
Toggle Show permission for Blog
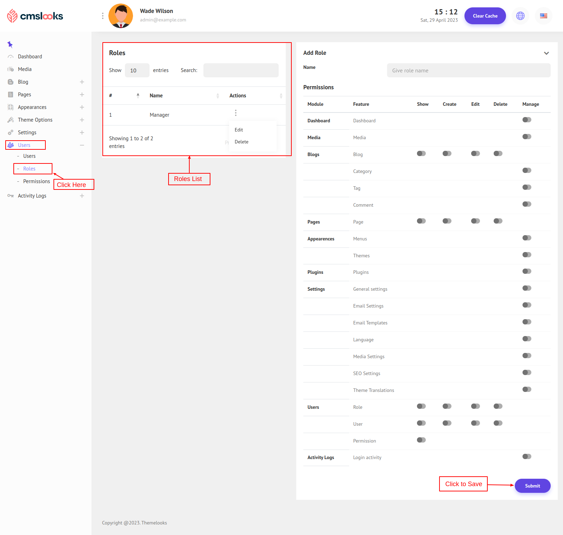point(421,154)
